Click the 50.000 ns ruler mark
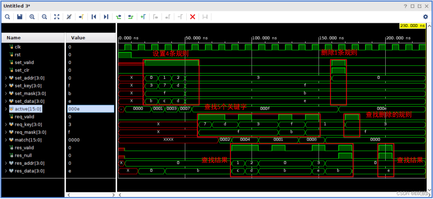This screenshot has width=433, height=199. click(x=197, y=38)
